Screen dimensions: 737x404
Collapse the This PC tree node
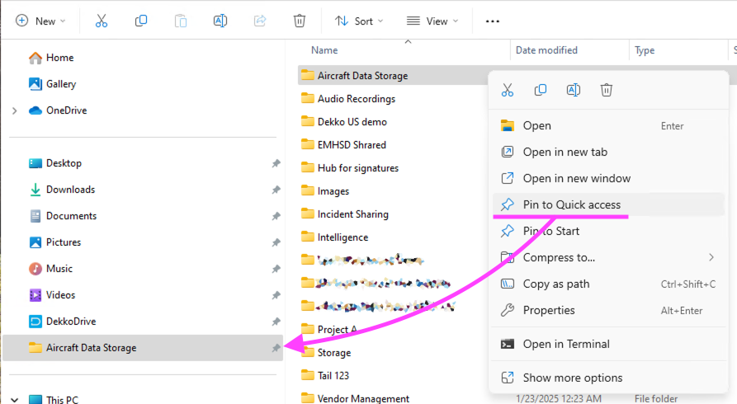click(x=15, y=400)
